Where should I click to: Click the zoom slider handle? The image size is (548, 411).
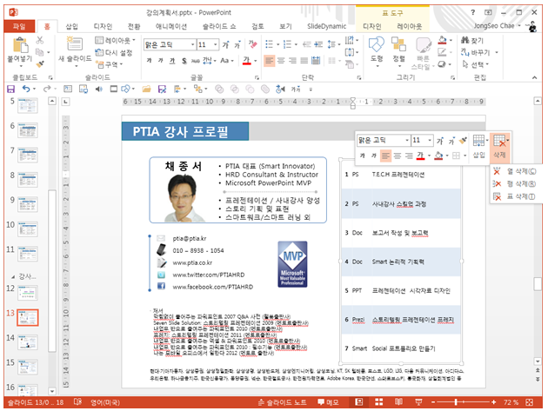456,402
